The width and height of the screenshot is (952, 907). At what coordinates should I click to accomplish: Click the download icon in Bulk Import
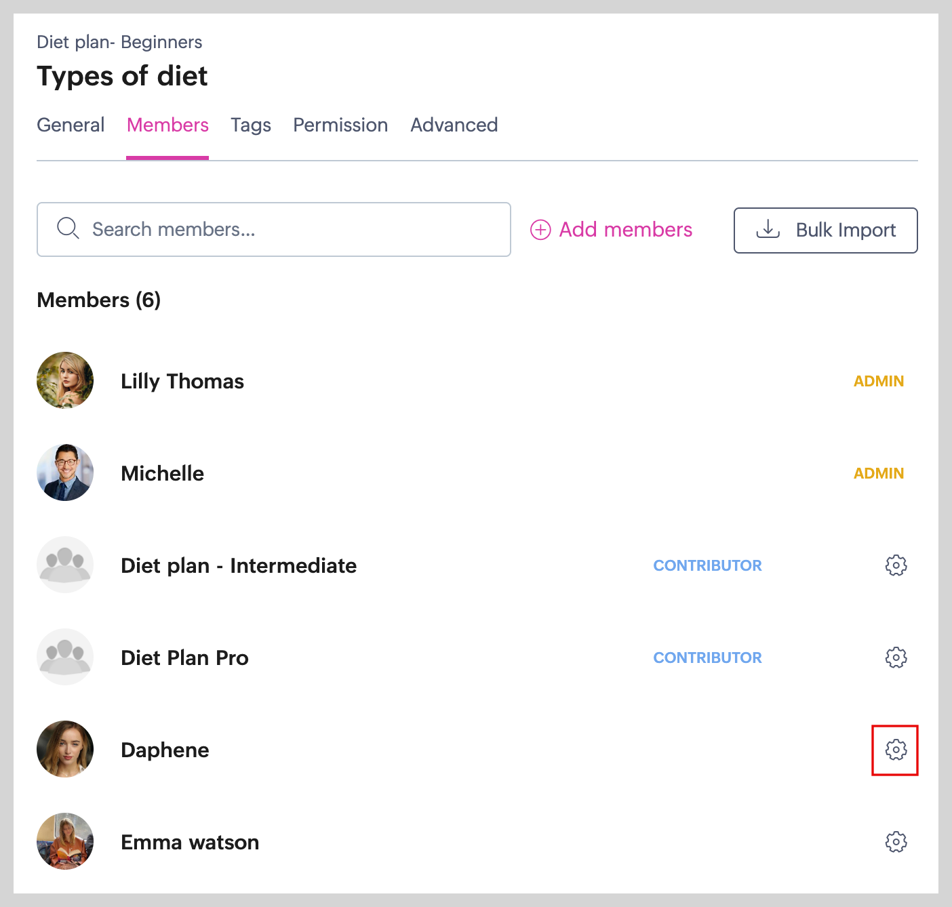coord(768,230)
